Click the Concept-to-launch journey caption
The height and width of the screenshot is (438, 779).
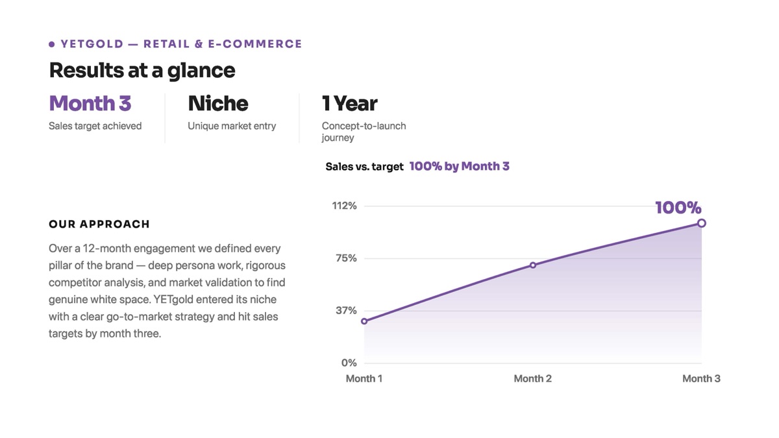click(x=364, y=132)
